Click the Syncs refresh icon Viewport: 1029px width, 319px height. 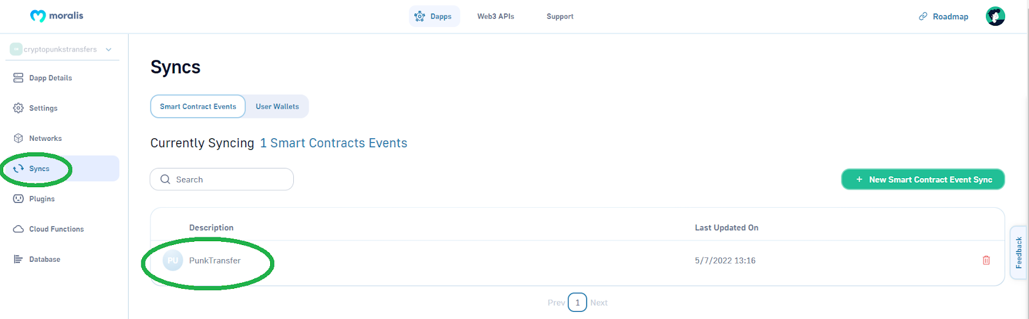[x=19, y=169]
